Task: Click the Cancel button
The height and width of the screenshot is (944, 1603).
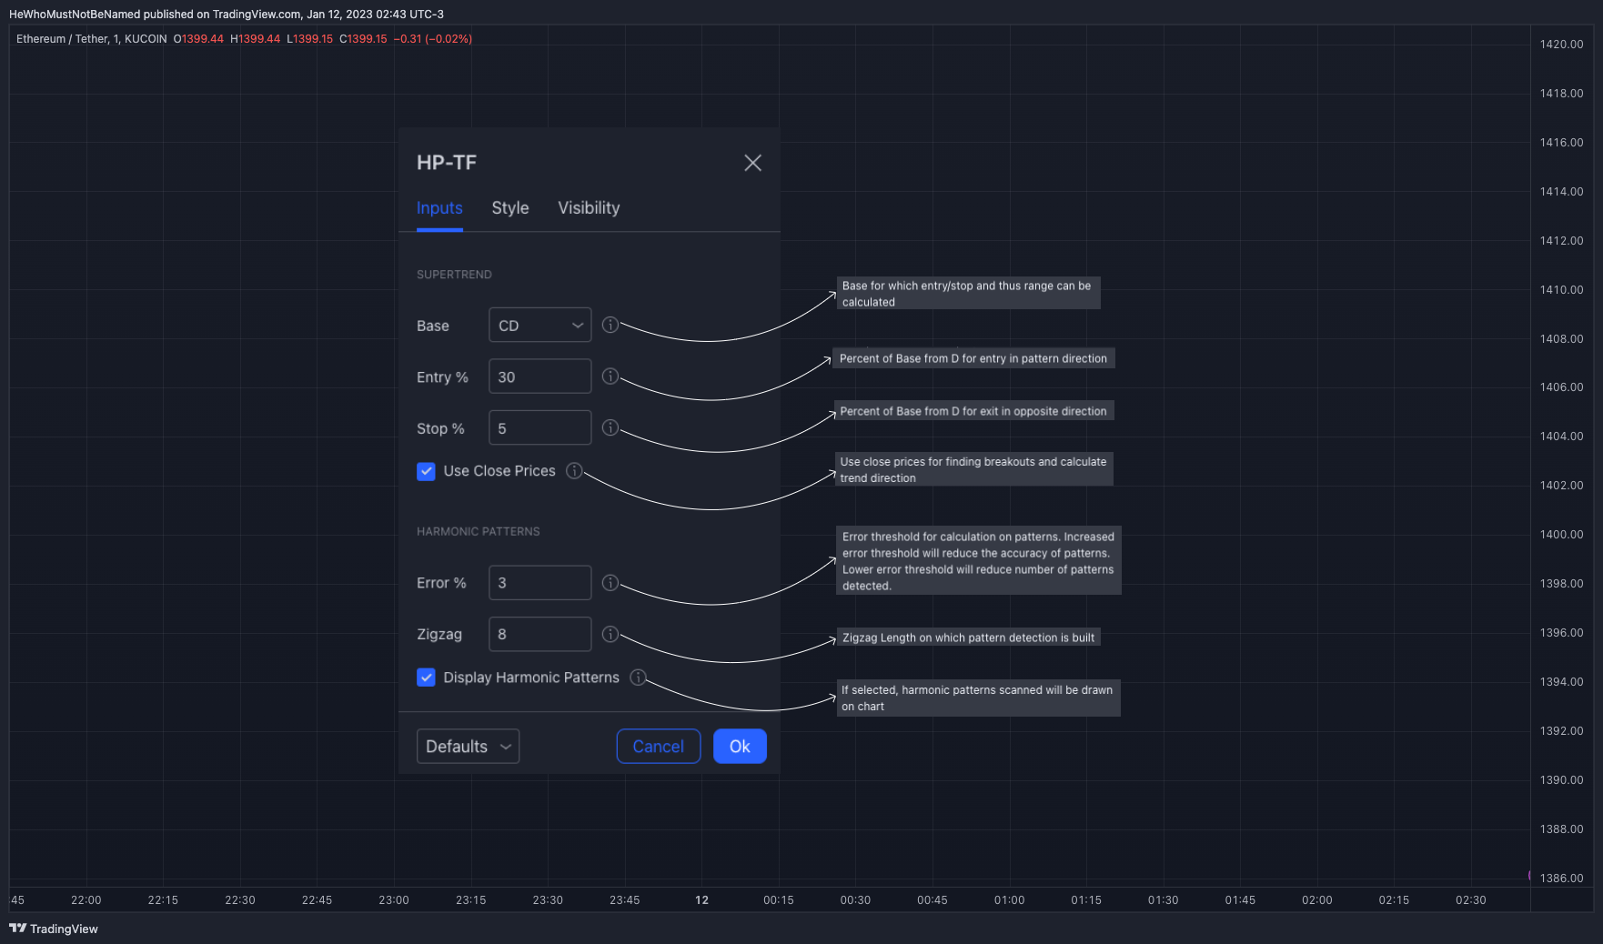Action: 659,747
